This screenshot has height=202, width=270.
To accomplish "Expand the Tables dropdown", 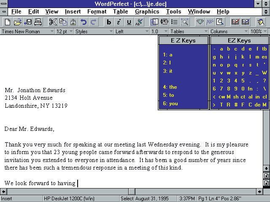I will (189, 32).
